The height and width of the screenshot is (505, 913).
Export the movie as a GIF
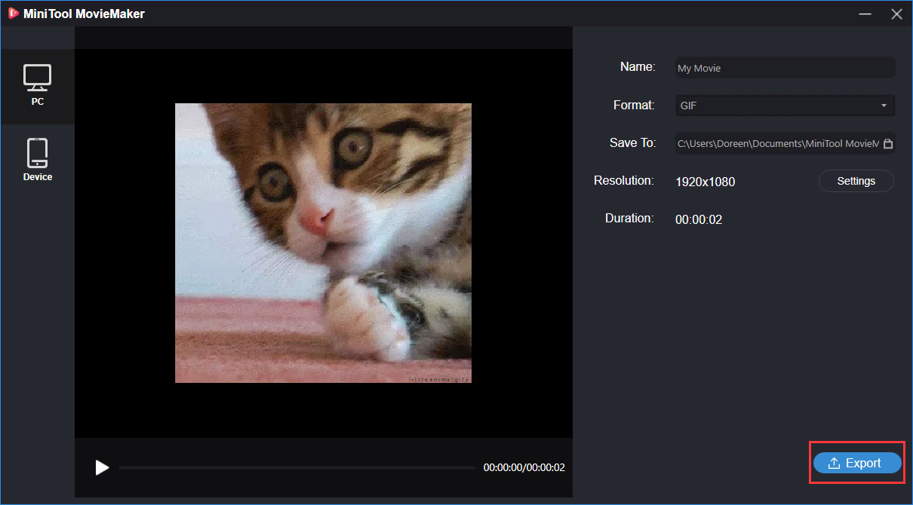pyautogui.click(x=857, y=462)
